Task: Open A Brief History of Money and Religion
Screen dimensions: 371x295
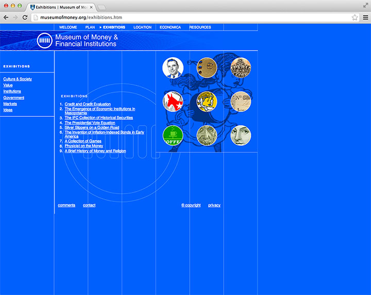Action: [x=95, y=151]
